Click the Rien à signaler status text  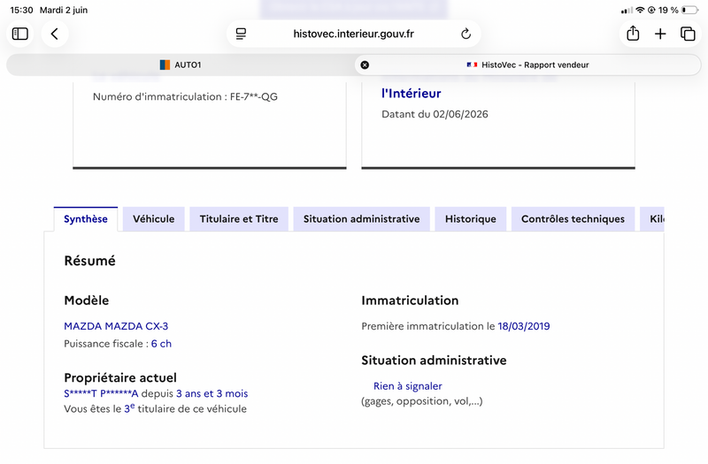408,386
